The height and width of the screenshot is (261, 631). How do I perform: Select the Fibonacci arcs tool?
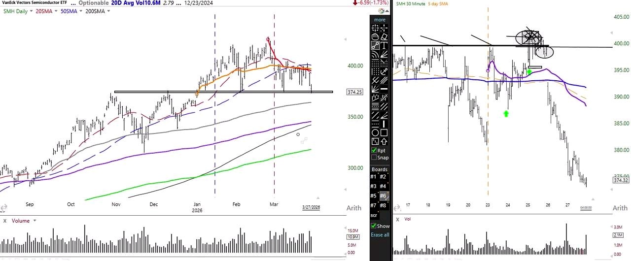point(375,54)
